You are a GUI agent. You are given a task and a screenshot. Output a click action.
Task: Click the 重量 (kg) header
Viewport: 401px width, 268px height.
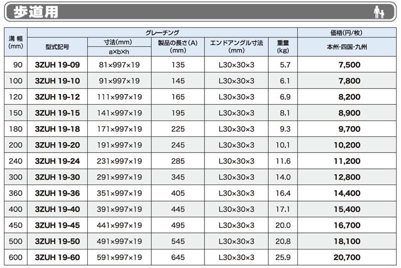click(x=283, y=46)
